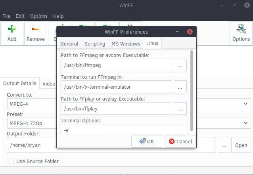Click the Terminal Options field

pos(124,129)
